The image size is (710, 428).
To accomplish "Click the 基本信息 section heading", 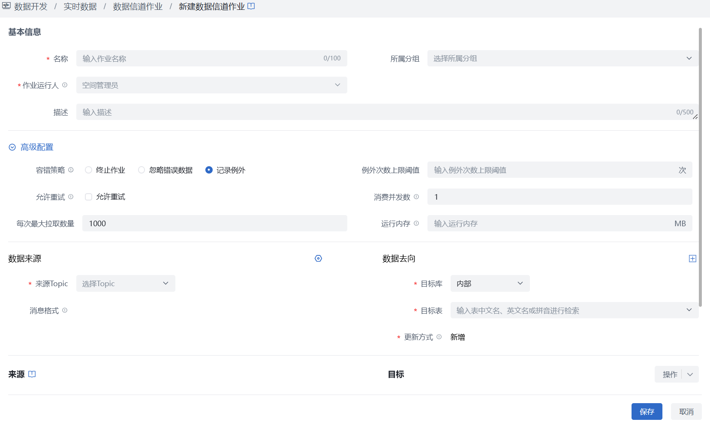I will click(x=24, y=32).
